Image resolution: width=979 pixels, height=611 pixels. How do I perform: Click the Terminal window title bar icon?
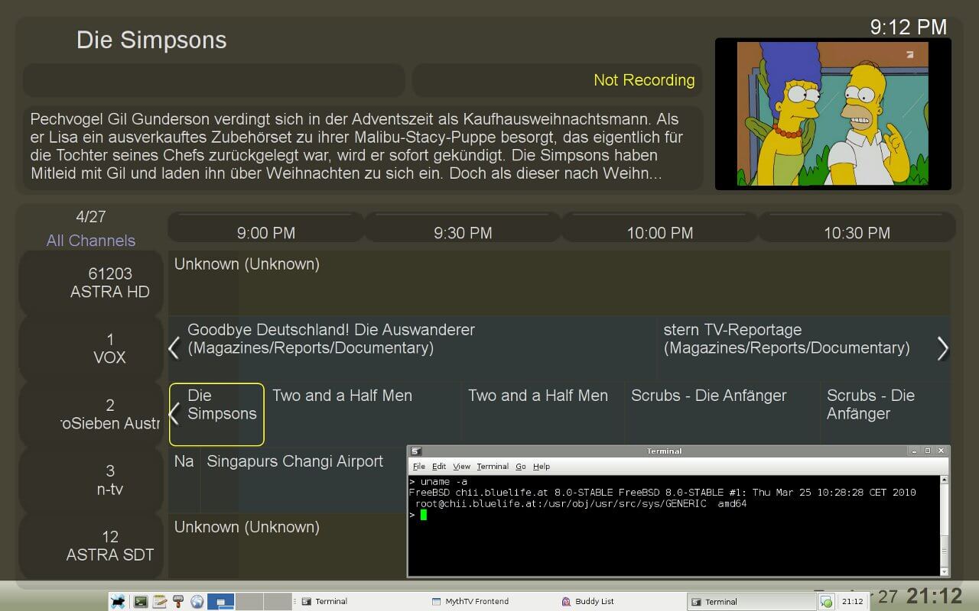(x=415, y=451)
